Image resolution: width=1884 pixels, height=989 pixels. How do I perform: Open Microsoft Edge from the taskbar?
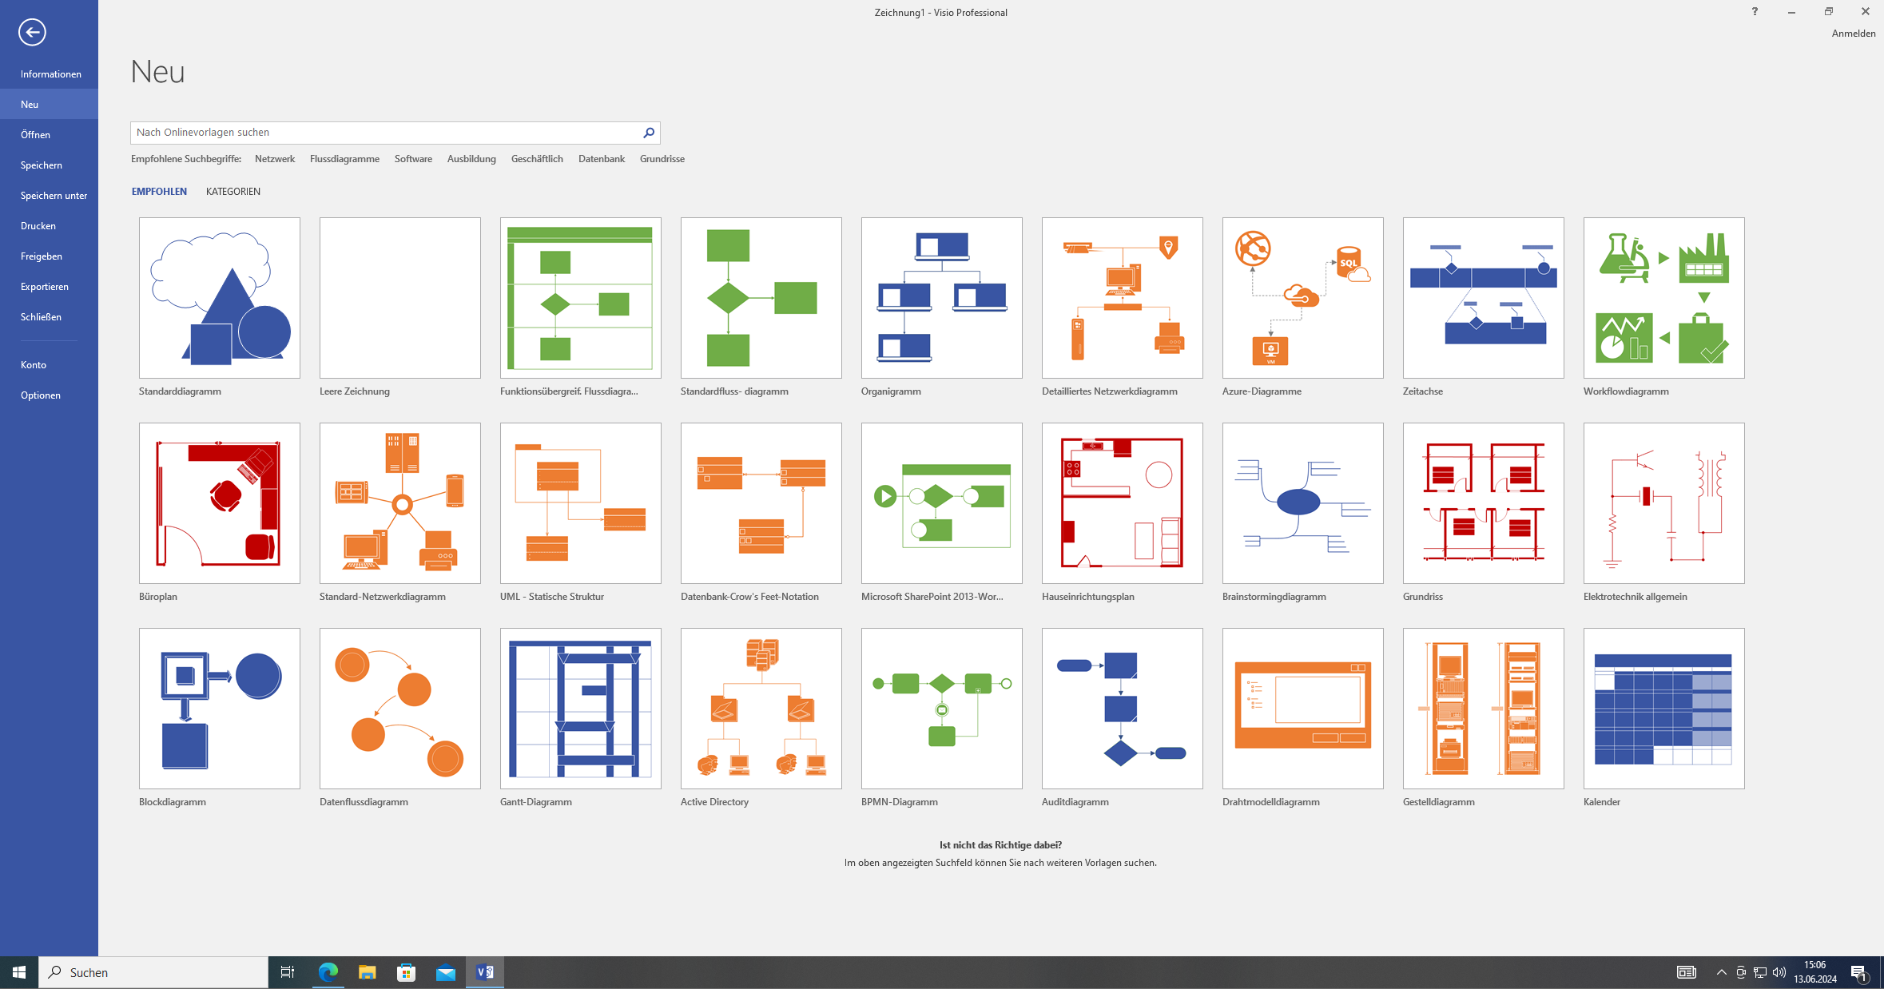click(x=328, y=972)
